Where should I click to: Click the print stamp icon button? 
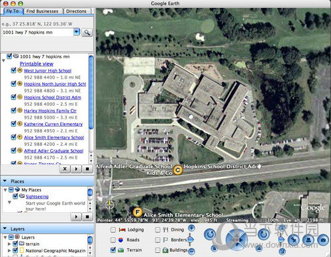tap(308, 240)
